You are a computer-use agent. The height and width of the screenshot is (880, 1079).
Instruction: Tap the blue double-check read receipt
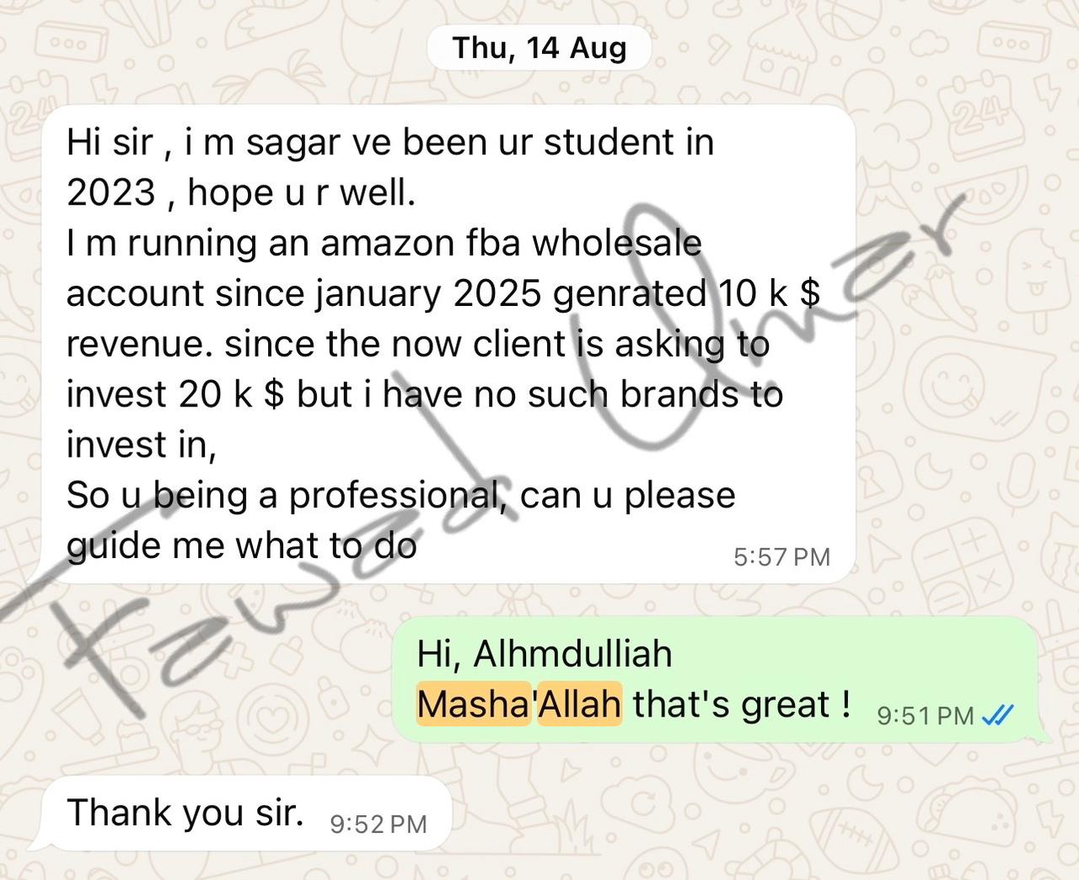point(998,716)
